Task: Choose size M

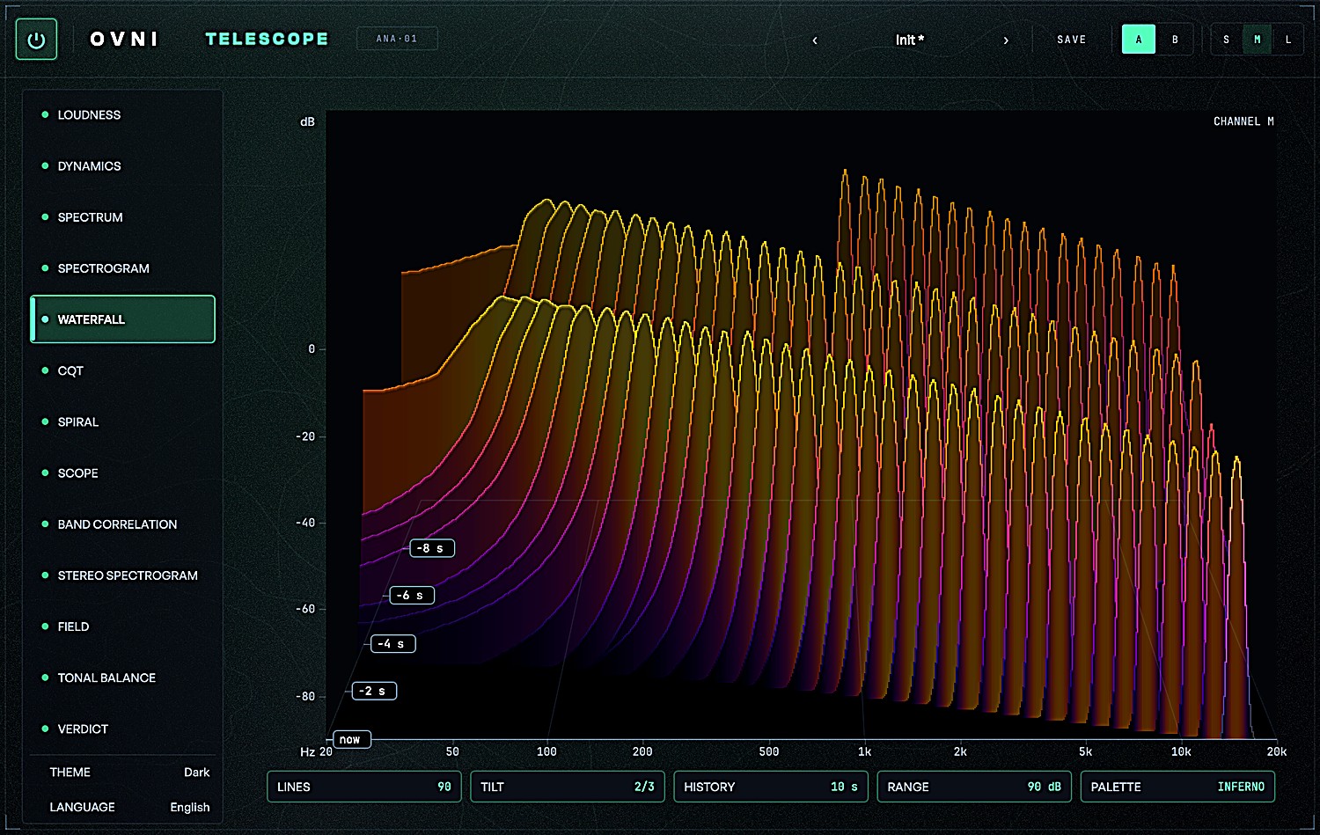Action: (x=1258, y=40)
